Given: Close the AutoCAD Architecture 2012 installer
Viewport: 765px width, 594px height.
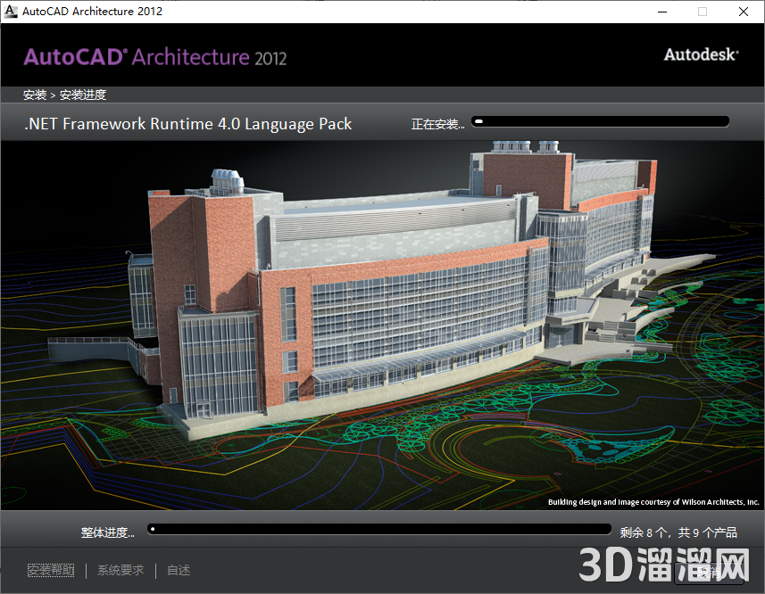Looking at the screenshot, I should click(x=744, y=12).
